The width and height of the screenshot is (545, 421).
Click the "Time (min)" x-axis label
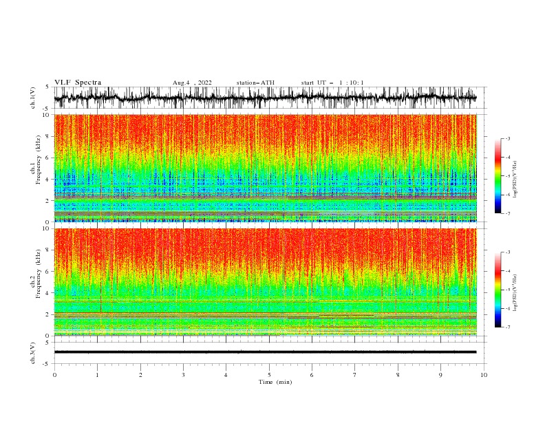pyautogui.click(x=275, y=382)
